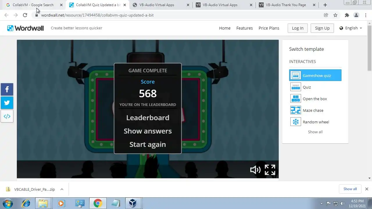Click the network icon in system tray
This screenshot has width=372, height=209.
tap(336, 203)
